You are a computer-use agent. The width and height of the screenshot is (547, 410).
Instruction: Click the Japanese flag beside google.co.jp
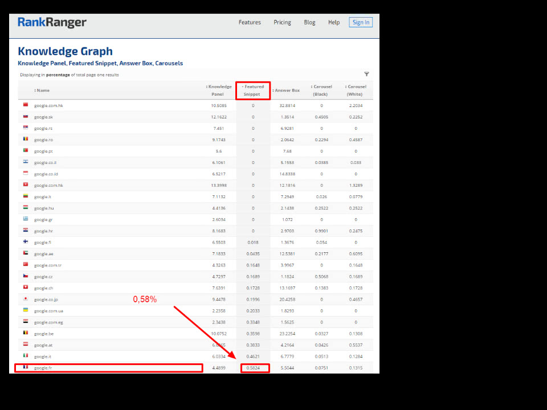point(26,299)
